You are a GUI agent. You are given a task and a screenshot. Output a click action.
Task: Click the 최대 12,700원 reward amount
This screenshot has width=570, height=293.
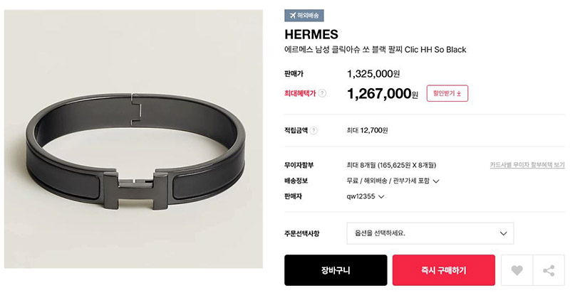pyautogui.click(x=367, y=130)
